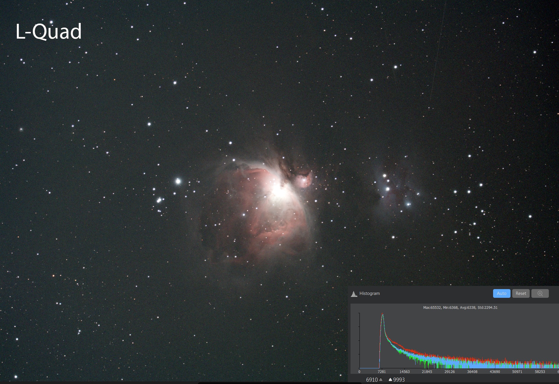Click the magnifier zoom histogram button

tap(540, 293)
